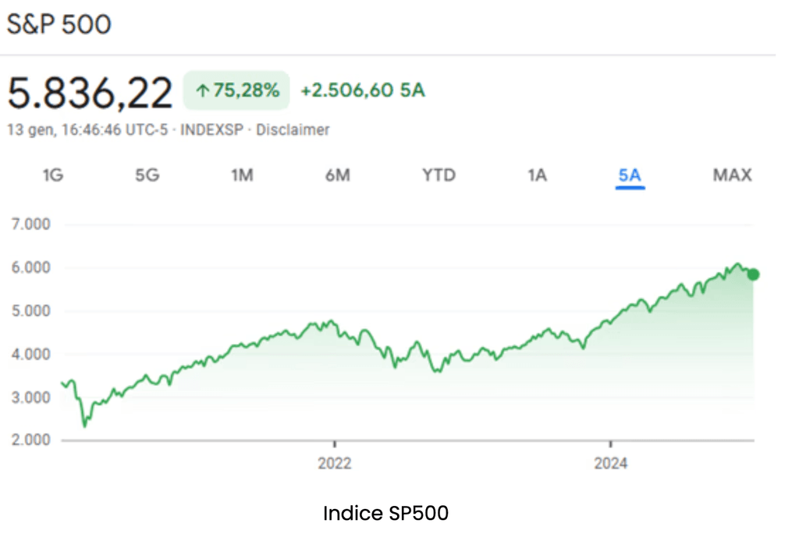Select the YTD time range
799x541 pixels.
[x=439, y=175]
